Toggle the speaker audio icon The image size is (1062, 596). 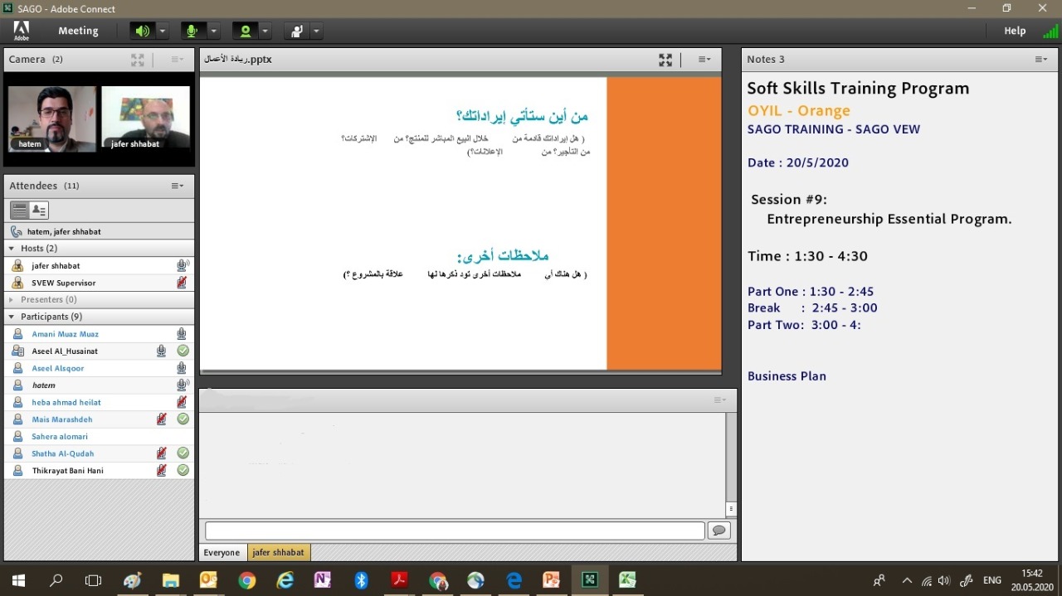pyautogui.click(x=143, y=31)
